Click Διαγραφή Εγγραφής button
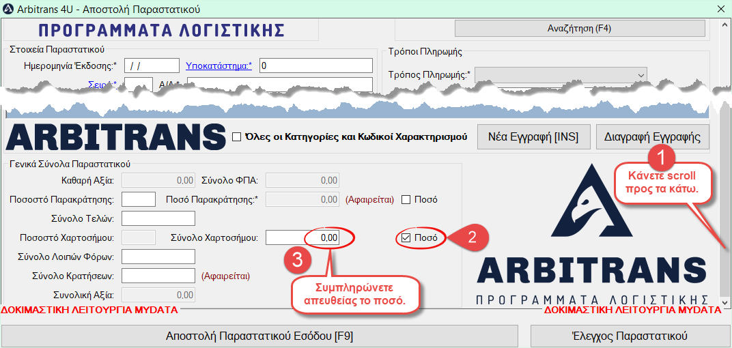Screen dimensions: 732x348 click(x=653, y=137)
